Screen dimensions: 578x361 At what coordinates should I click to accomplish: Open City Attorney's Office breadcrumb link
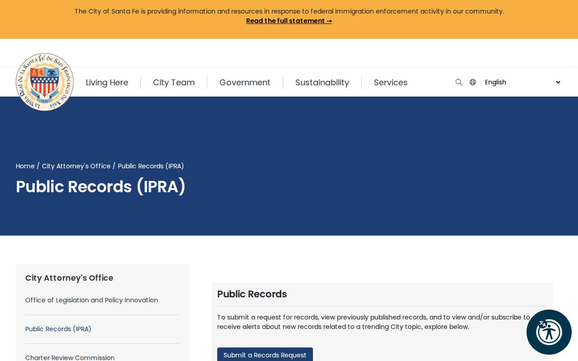click(76, 166)
